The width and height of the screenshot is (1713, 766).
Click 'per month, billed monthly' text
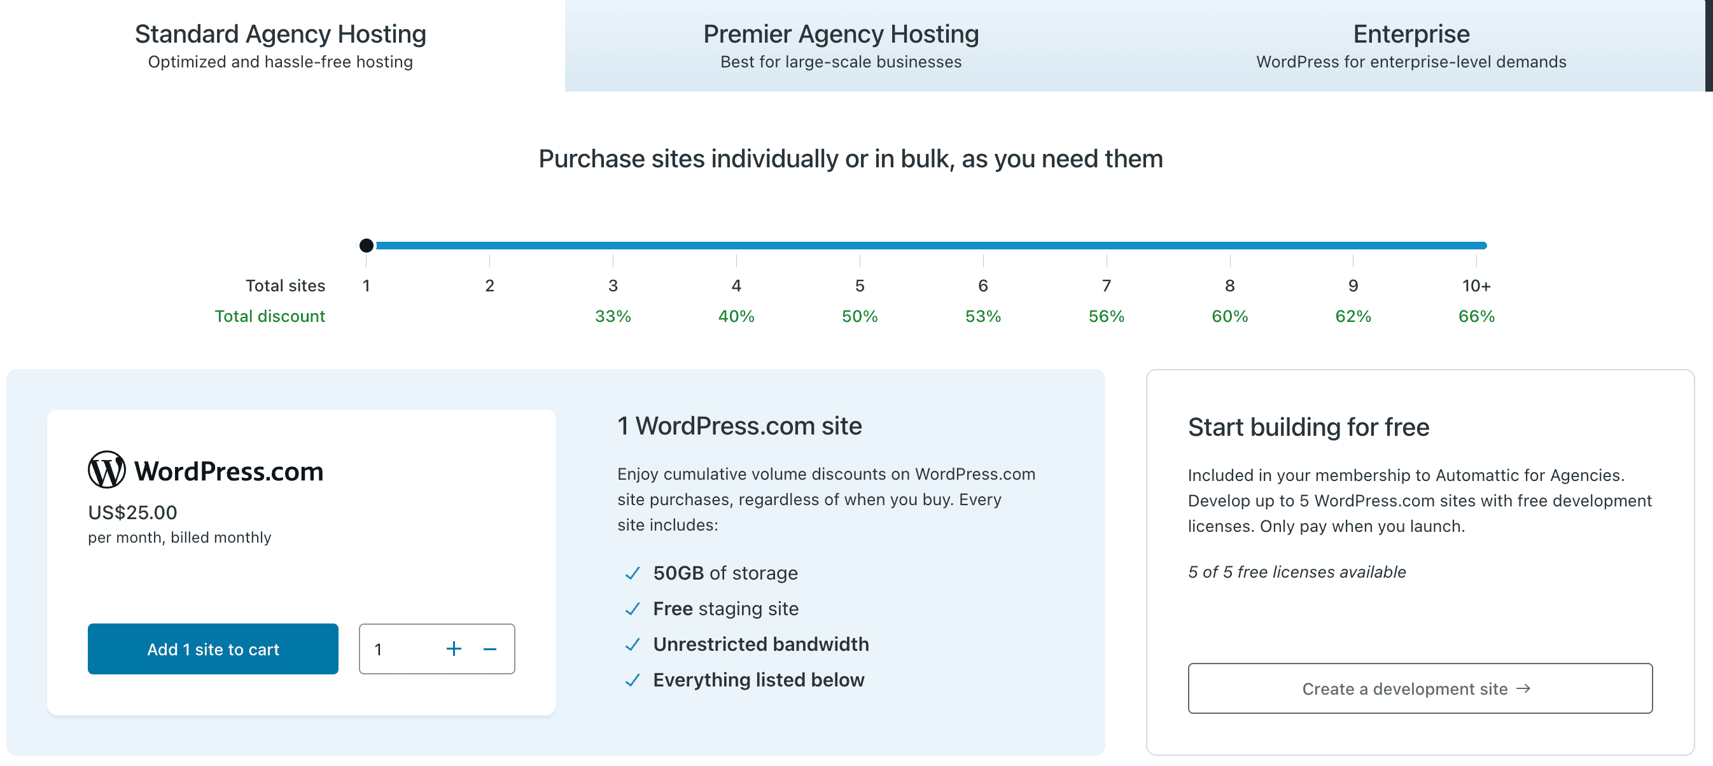point(179,537)
